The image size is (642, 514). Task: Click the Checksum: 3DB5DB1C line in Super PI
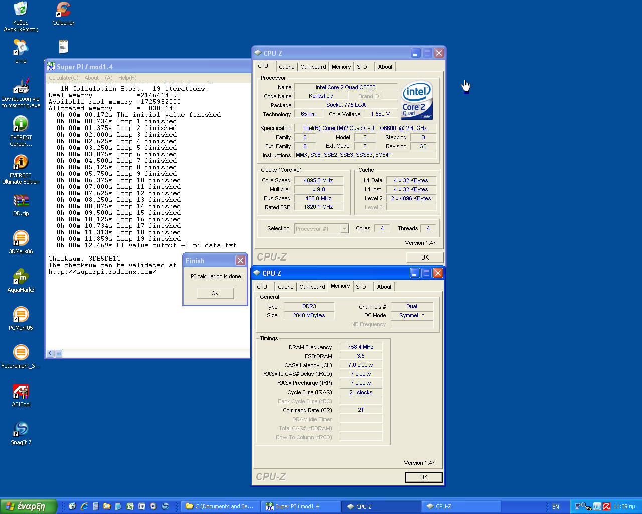point(84,259)
